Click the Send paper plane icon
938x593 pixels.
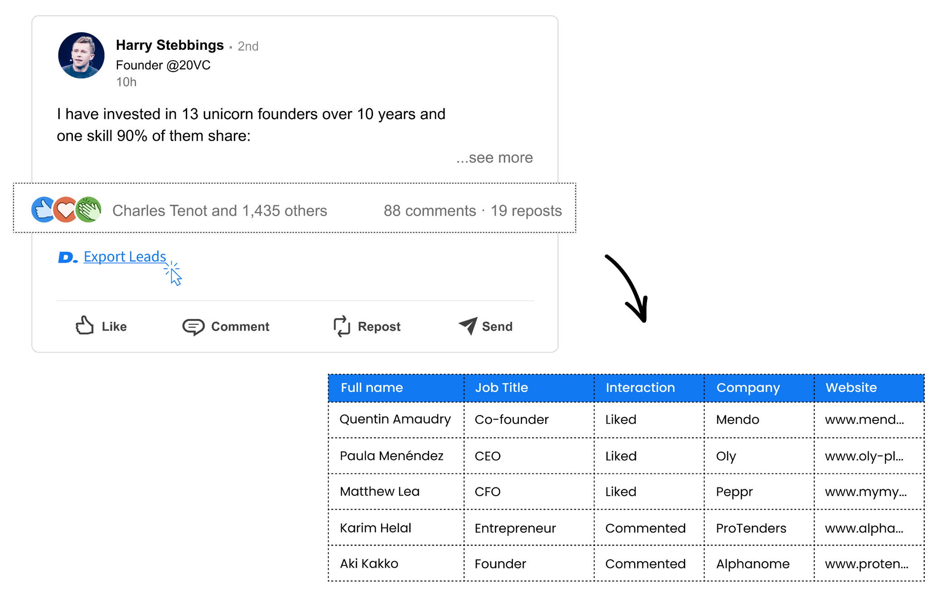(x=468, y=326)
